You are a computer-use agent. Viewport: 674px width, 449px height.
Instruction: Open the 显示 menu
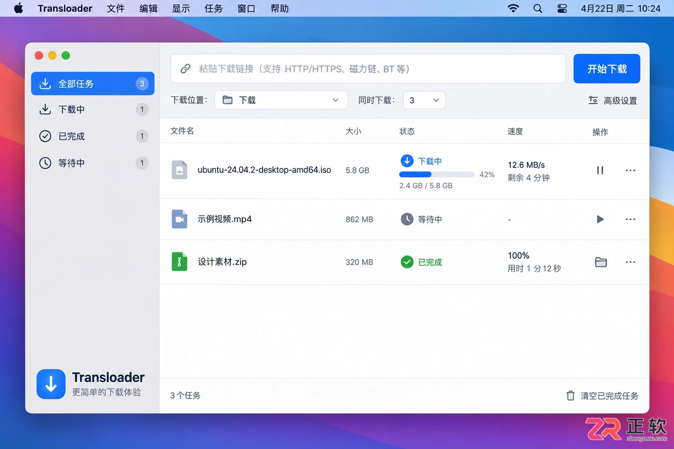pyautogui.click(x=181, y=8)
